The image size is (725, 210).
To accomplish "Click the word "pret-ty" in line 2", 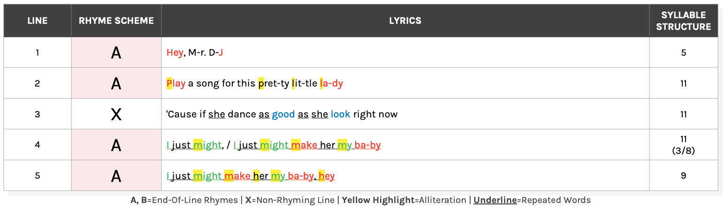I will [273, 84].
